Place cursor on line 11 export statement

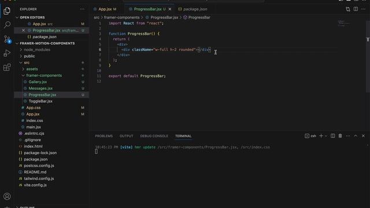coord(137,76)
